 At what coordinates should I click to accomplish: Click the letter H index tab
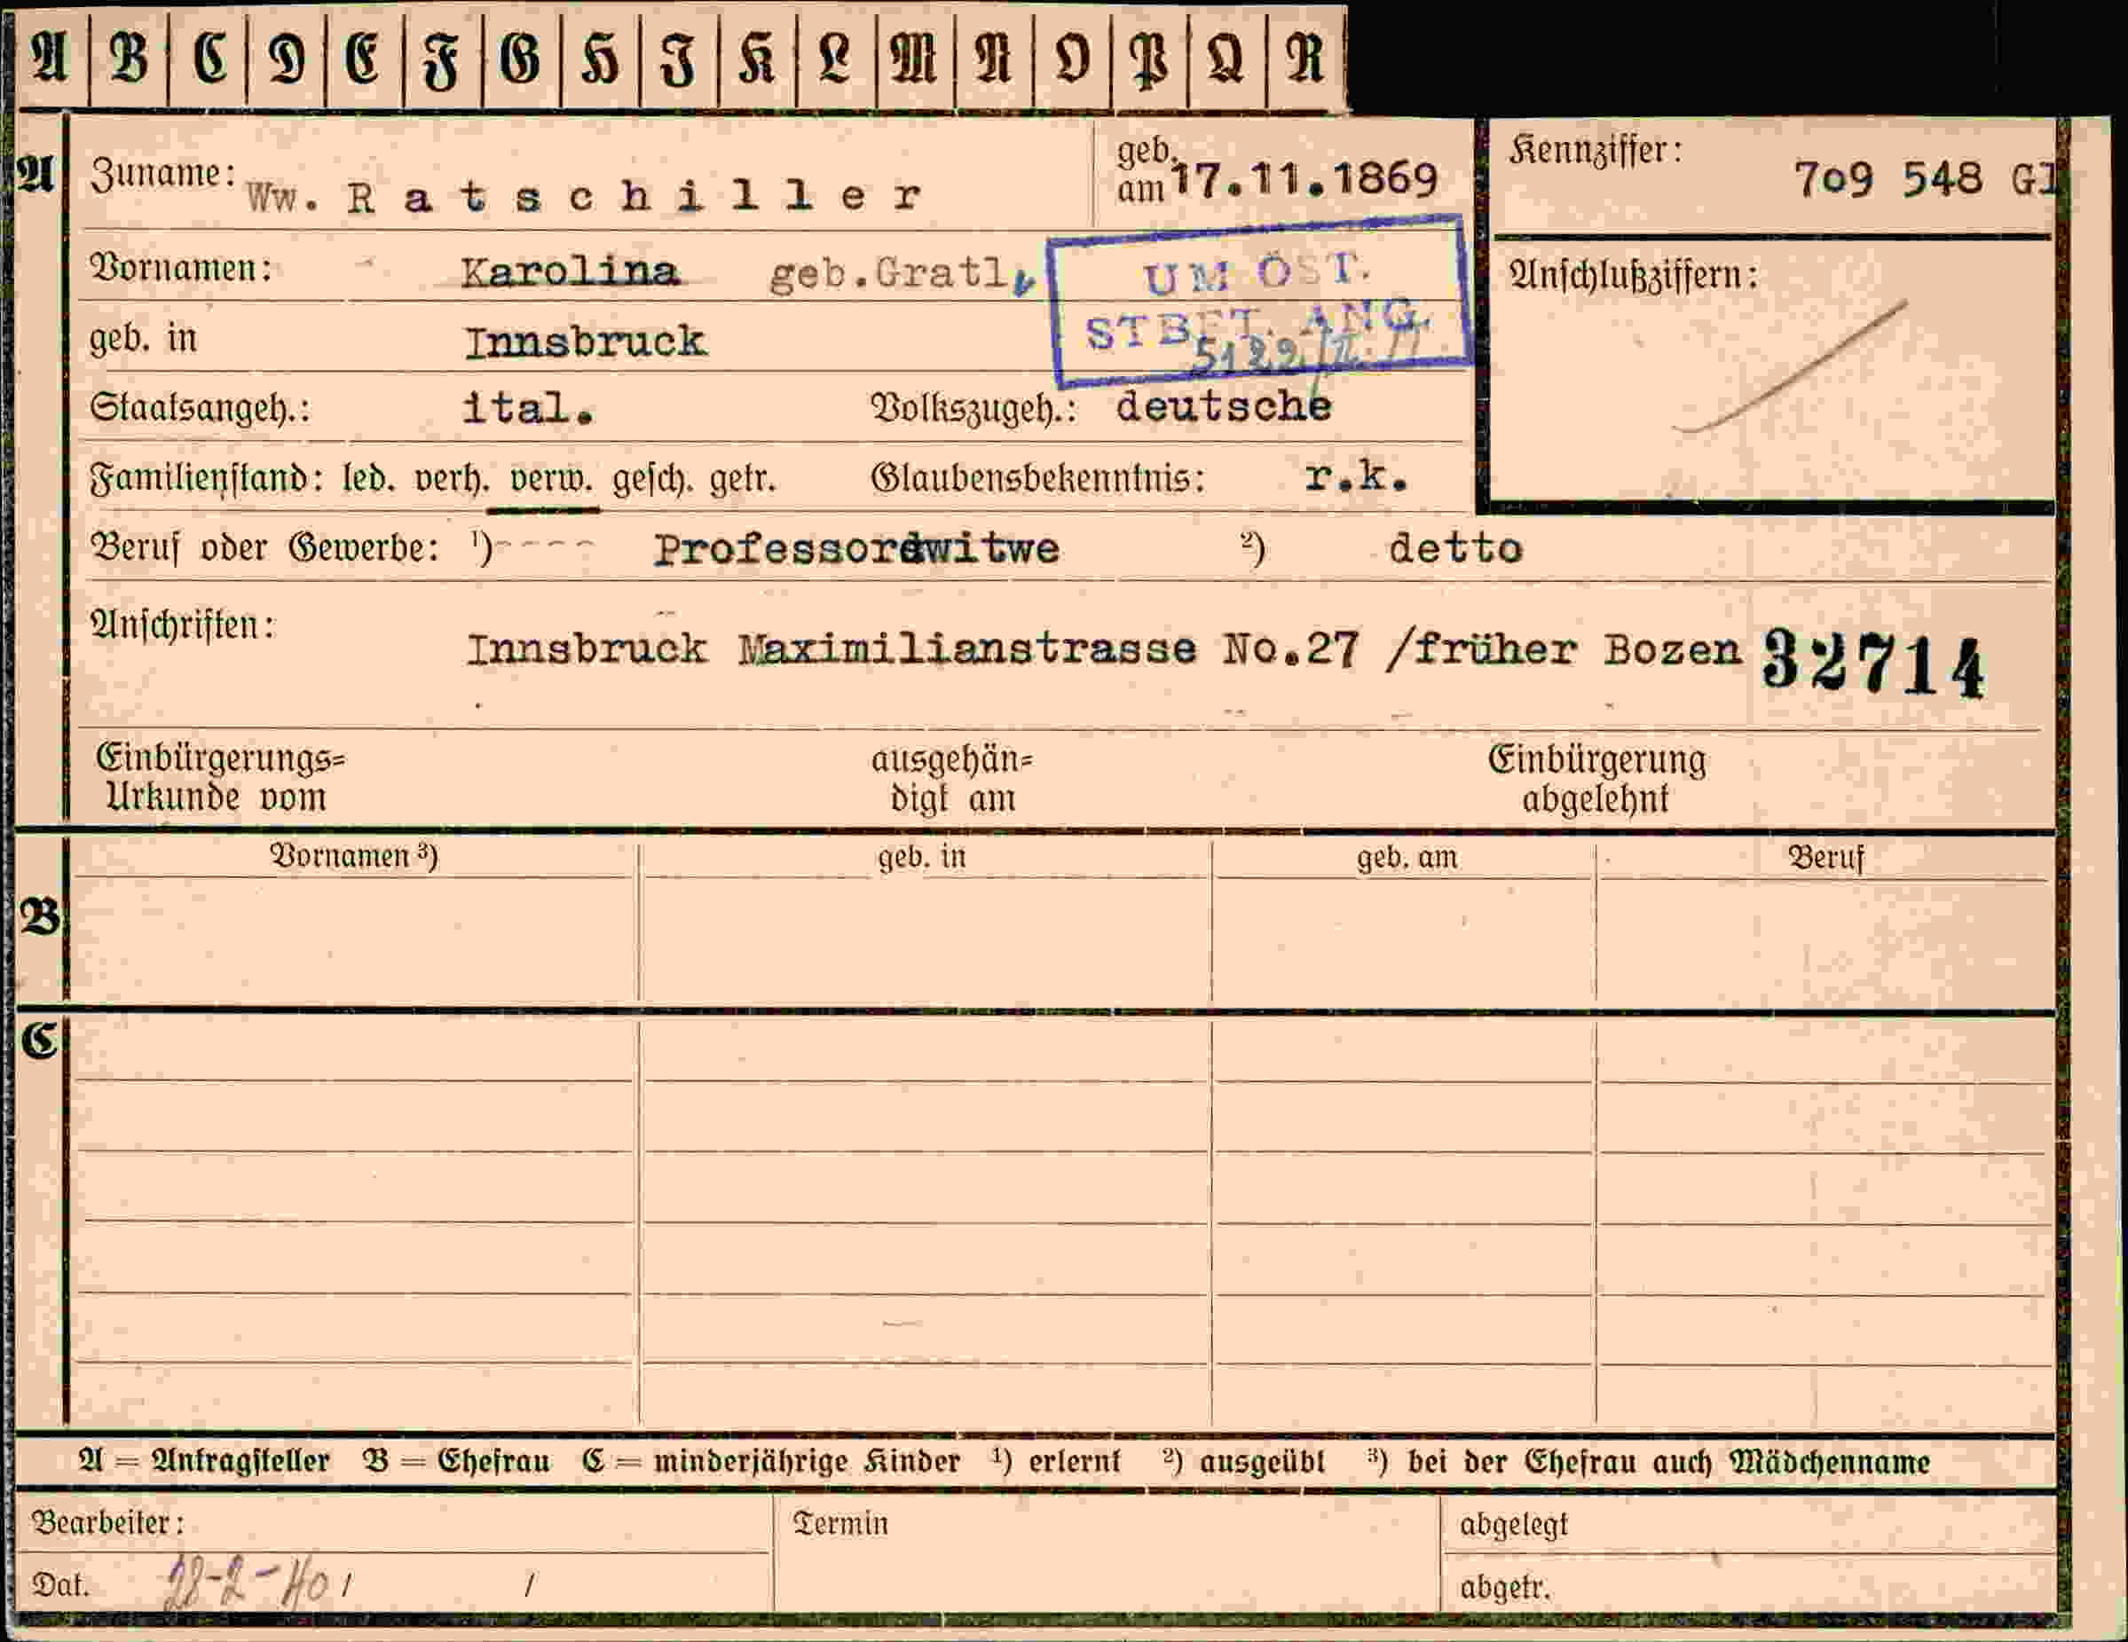point(600,59)
